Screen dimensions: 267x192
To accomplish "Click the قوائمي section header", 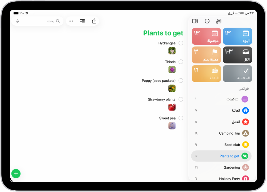I will pos(244,89).
